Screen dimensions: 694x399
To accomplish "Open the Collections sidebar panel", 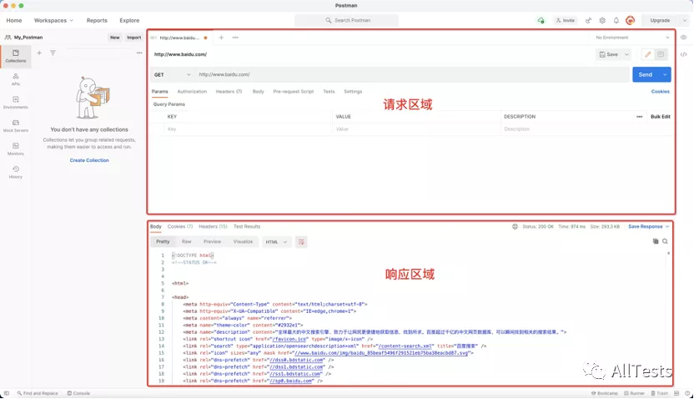I will (x=16, y=56).
